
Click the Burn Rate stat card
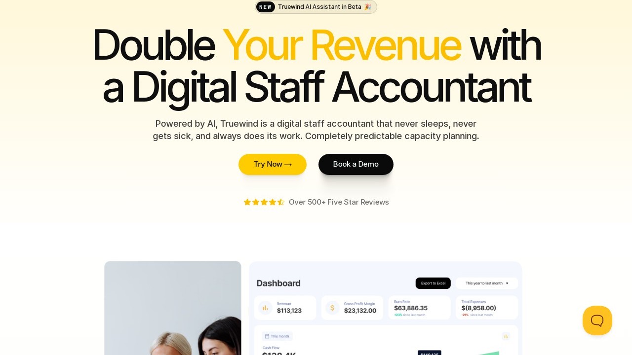click(420, 308)
